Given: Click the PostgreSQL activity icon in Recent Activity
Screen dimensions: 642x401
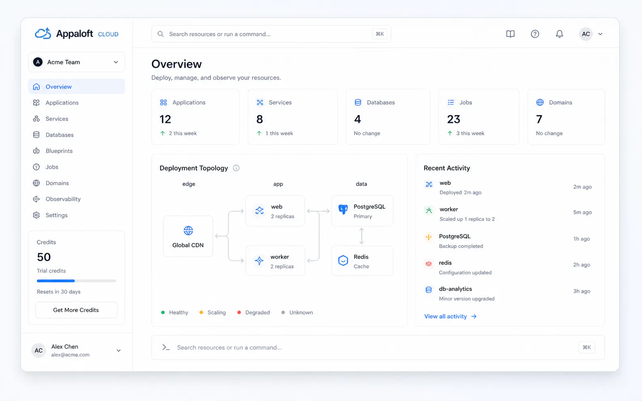Looking at the screenshot, I should tap(429, 237).
